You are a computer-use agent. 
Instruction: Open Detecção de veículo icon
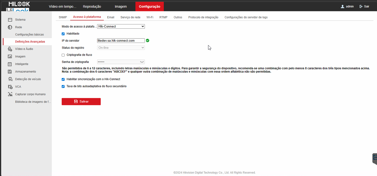coord(10,79)
